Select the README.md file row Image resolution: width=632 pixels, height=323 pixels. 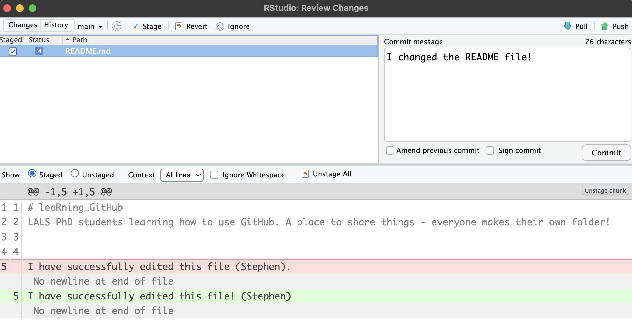click(x=189, y=51)
